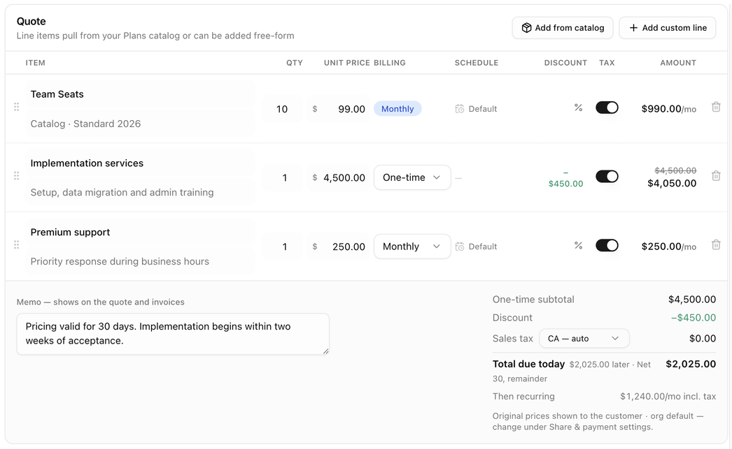The width and height of the screenshot is (732, 449).
Task: Open the One-time billing dropdown
Action: (x=412, y=177)
